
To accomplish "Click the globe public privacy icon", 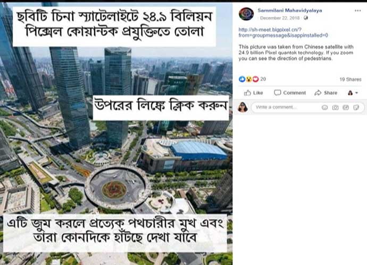I will [306, 18].
